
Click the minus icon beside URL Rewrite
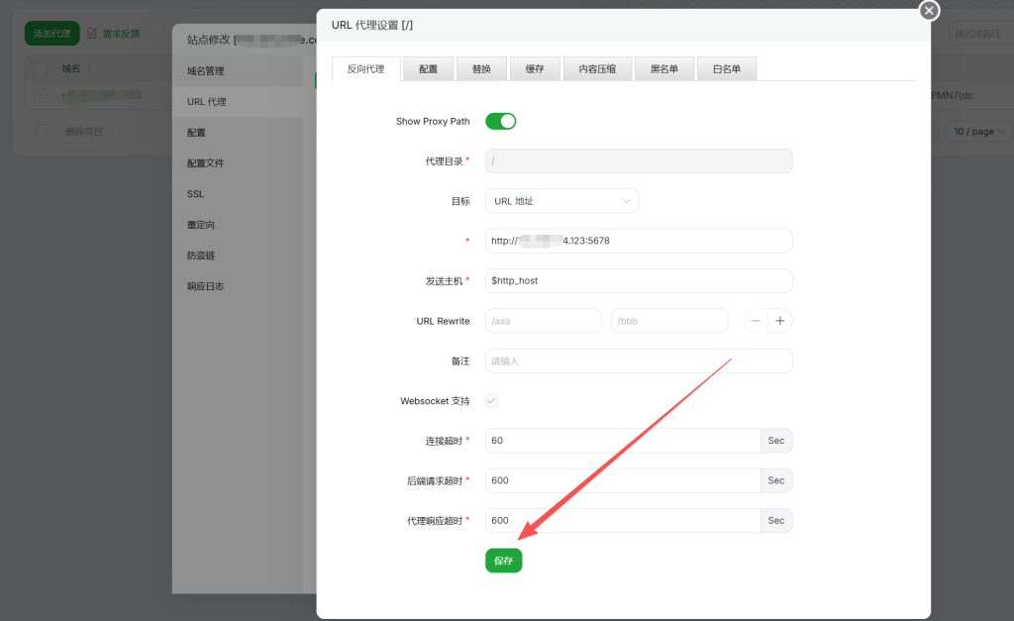point(756,321)
